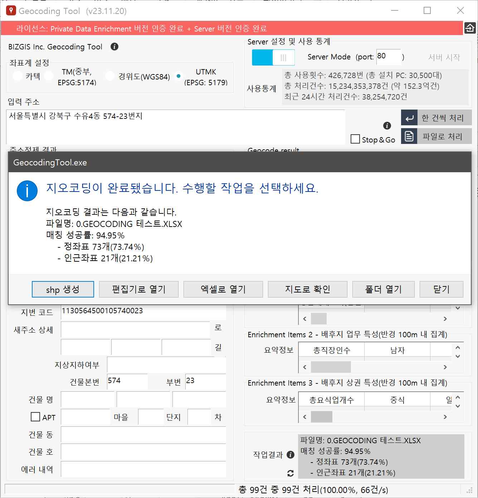The image size is (478, 498).
Task: Click 엑셀로 열기 button
Action: coord(223,289)
